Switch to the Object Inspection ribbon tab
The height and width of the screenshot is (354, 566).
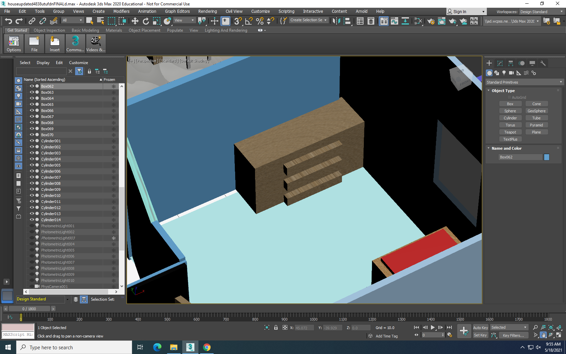(49, 30)
